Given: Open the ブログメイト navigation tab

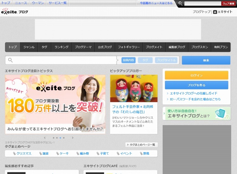Looking at the screenshot, I should 154,47.
